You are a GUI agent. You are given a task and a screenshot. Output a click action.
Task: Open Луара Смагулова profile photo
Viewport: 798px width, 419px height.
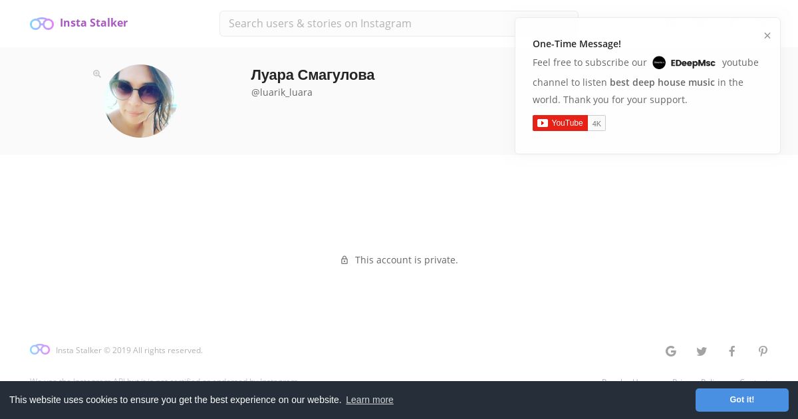pyautogui.click(x=140, y=101)
